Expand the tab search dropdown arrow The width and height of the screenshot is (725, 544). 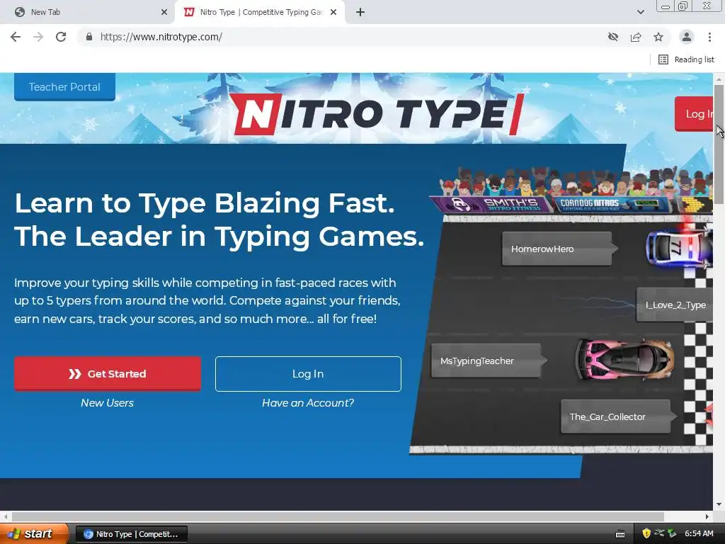pyautogui.click(x=640, y=12)
